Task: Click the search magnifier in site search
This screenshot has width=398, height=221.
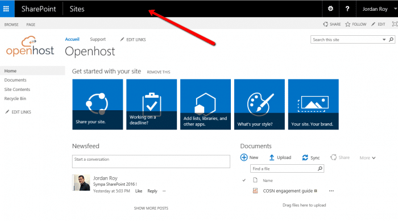Action: pos(391,40)
